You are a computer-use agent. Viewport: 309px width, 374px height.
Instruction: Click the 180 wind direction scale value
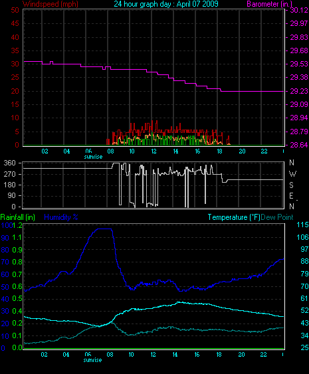pos(10,185)
